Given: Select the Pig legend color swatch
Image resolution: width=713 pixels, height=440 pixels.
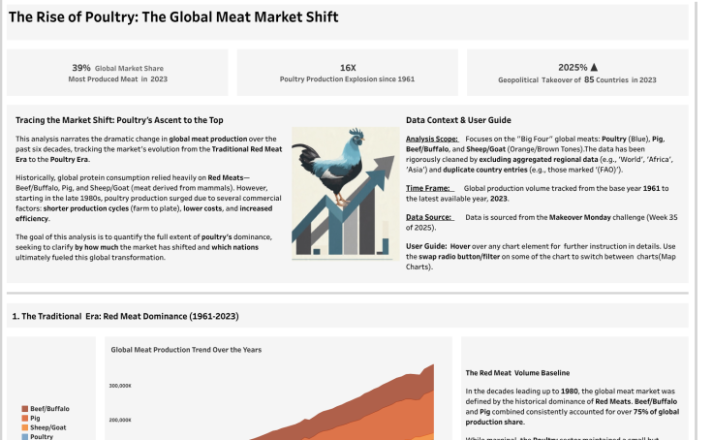Looking at the screenshot, I should coord(25,418).
